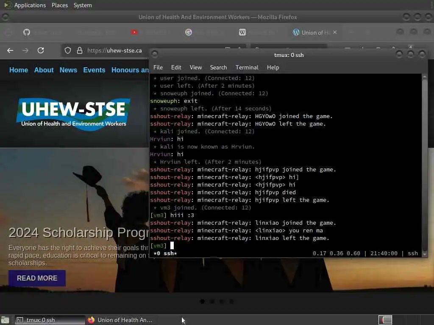
Task: Click the tmux window '0 ssh' status entry
Action: coord(165,253)
